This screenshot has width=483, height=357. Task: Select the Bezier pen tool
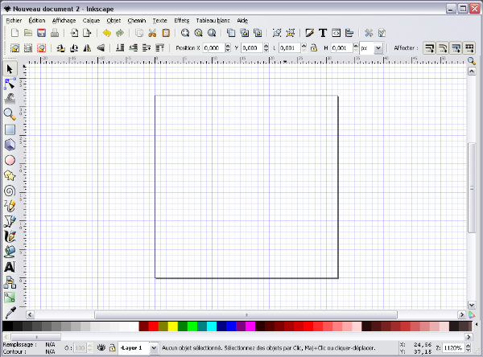[x=10, y=221]
